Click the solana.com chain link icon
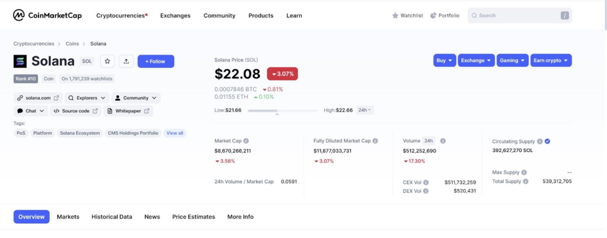This screenshot has width=607, height=238. (x=20, y=98)
